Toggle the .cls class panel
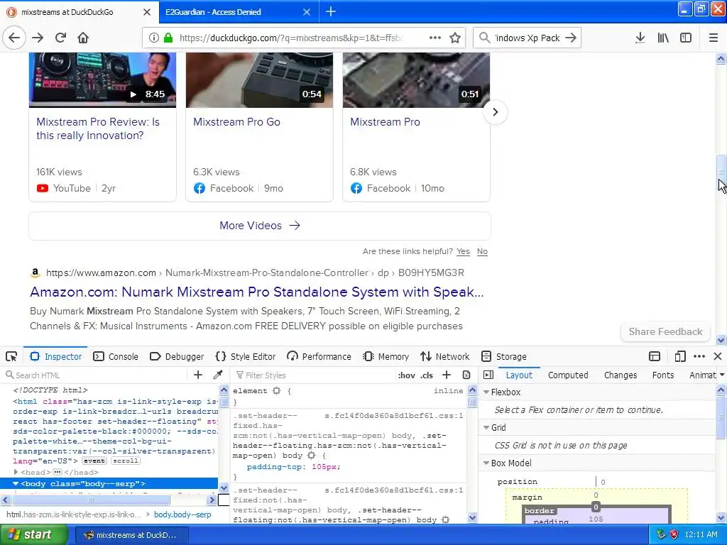727x545 pixels. (427, 375)
